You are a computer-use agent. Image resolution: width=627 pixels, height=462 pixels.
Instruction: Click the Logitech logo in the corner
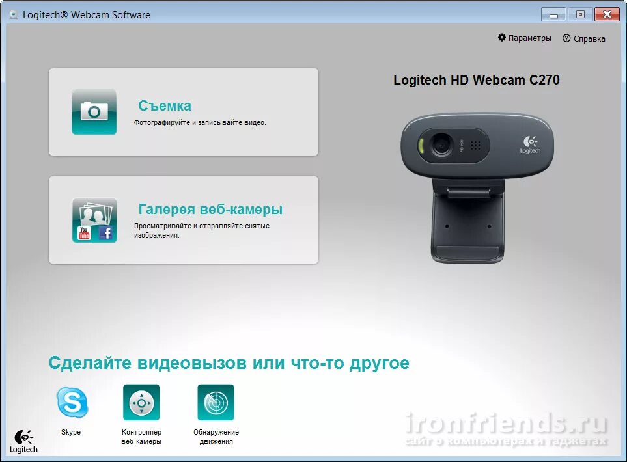coord(23,439)
